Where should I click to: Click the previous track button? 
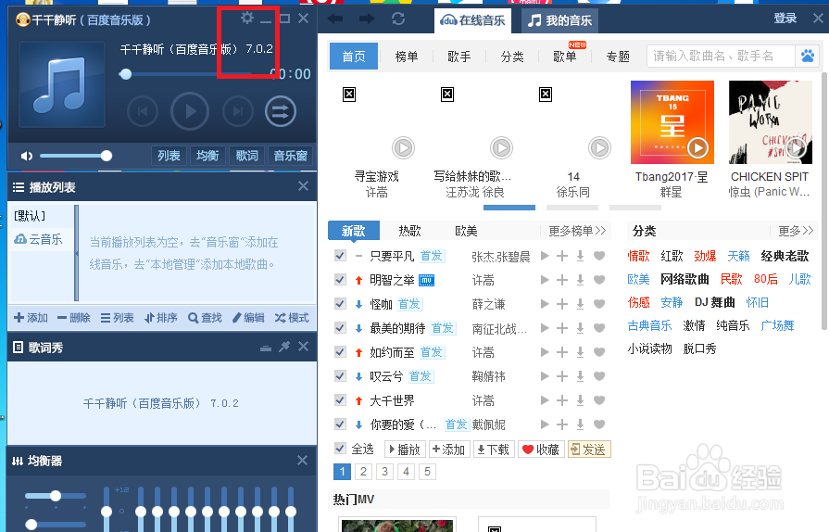[143, 111]
